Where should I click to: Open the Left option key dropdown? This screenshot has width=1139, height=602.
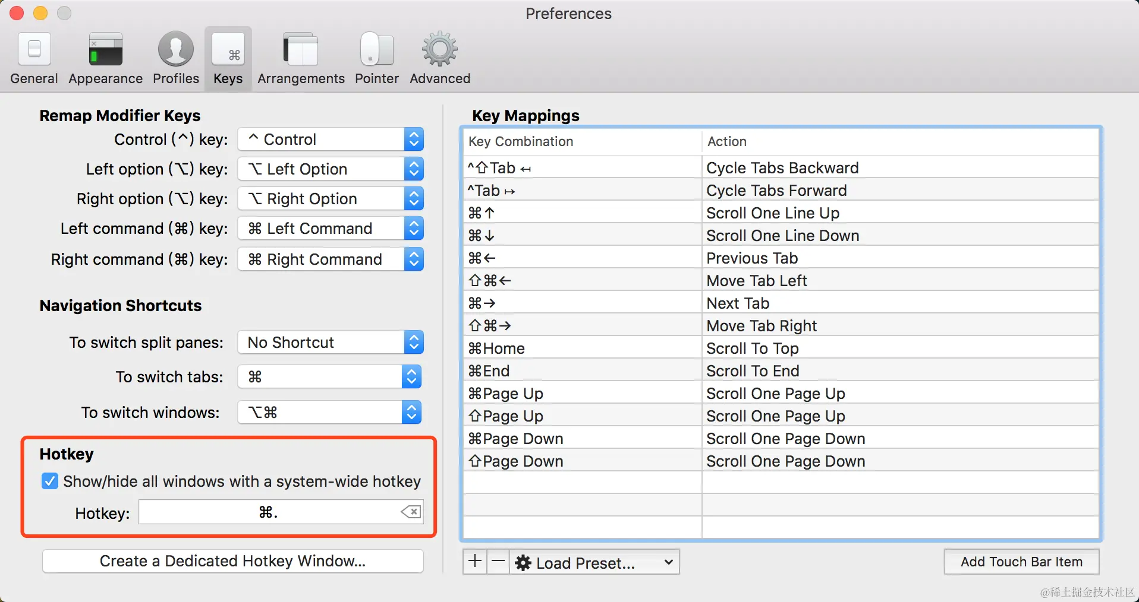(x=331, y=169)
